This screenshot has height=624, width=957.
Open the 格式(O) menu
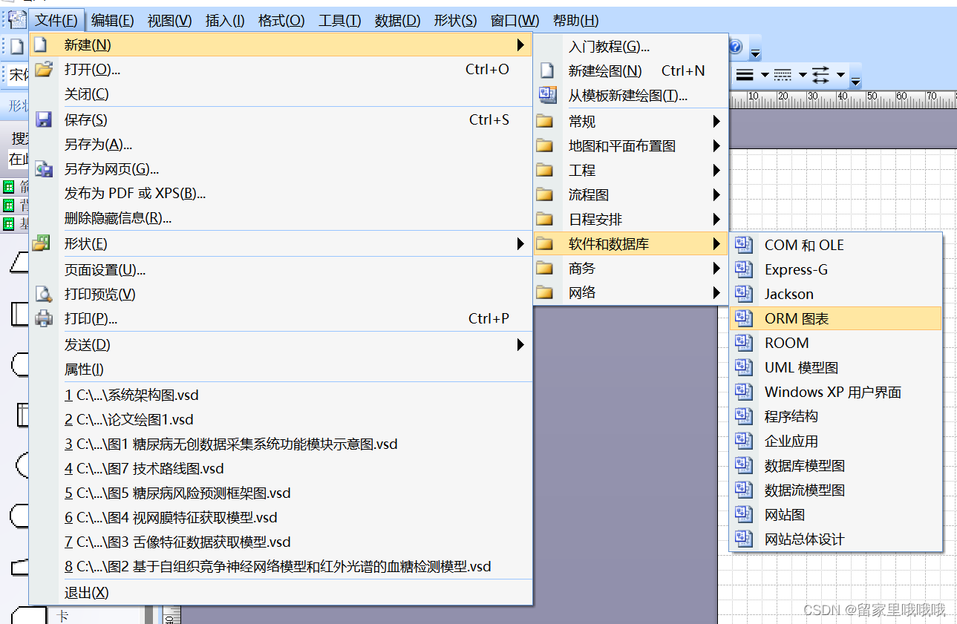click(281, 21)
